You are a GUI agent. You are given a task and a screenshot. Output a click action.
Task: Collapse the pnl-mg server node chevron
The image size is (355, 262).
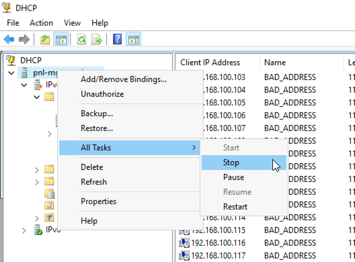click(x=11, y=73)
